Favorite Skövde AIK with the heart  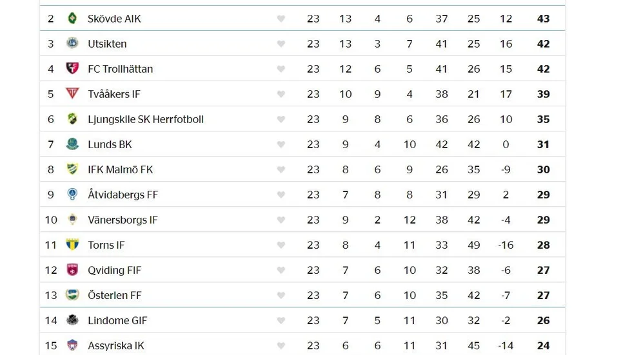click(x=281, y=19)
